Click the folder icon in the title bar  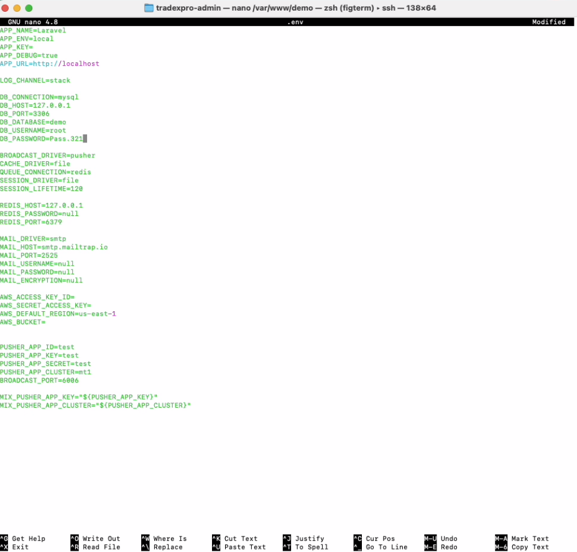149,7
